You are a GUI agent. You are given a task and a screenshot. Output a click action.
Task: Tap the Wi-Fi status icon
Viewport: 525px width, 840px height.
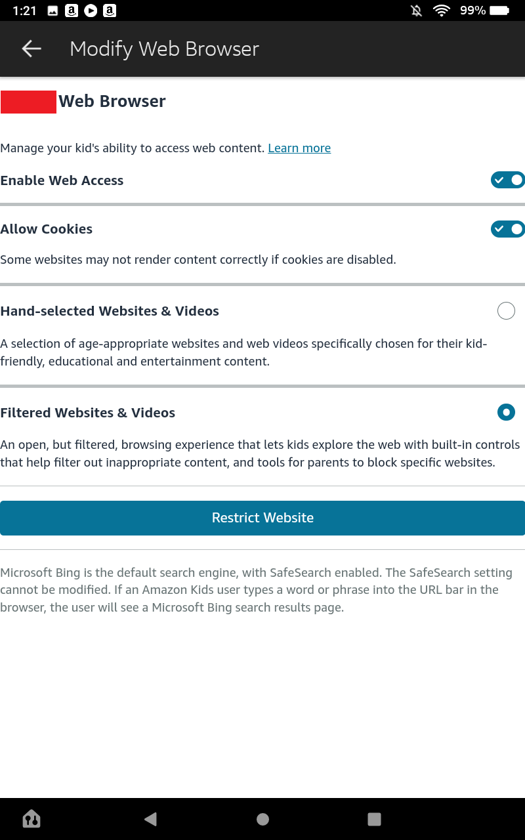[x=441, y=10]
